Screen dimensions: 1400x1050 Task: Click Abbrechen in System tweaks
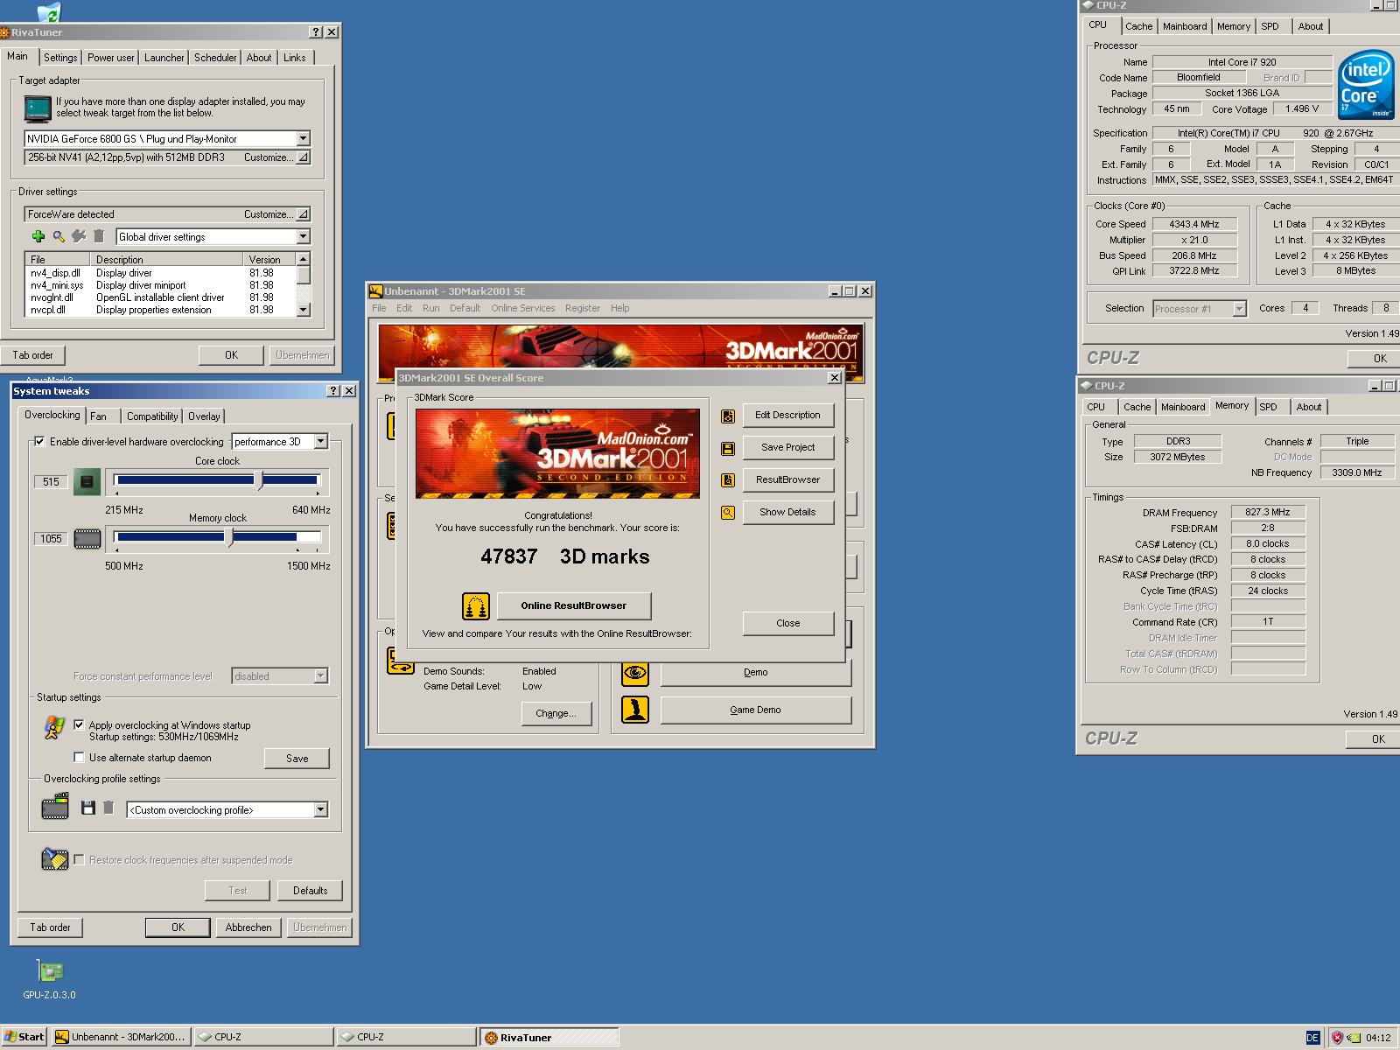[x=248, y=927]
